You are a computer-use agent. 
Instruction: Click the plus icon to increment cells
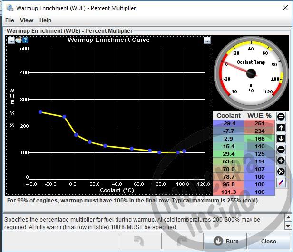(281, 161)
